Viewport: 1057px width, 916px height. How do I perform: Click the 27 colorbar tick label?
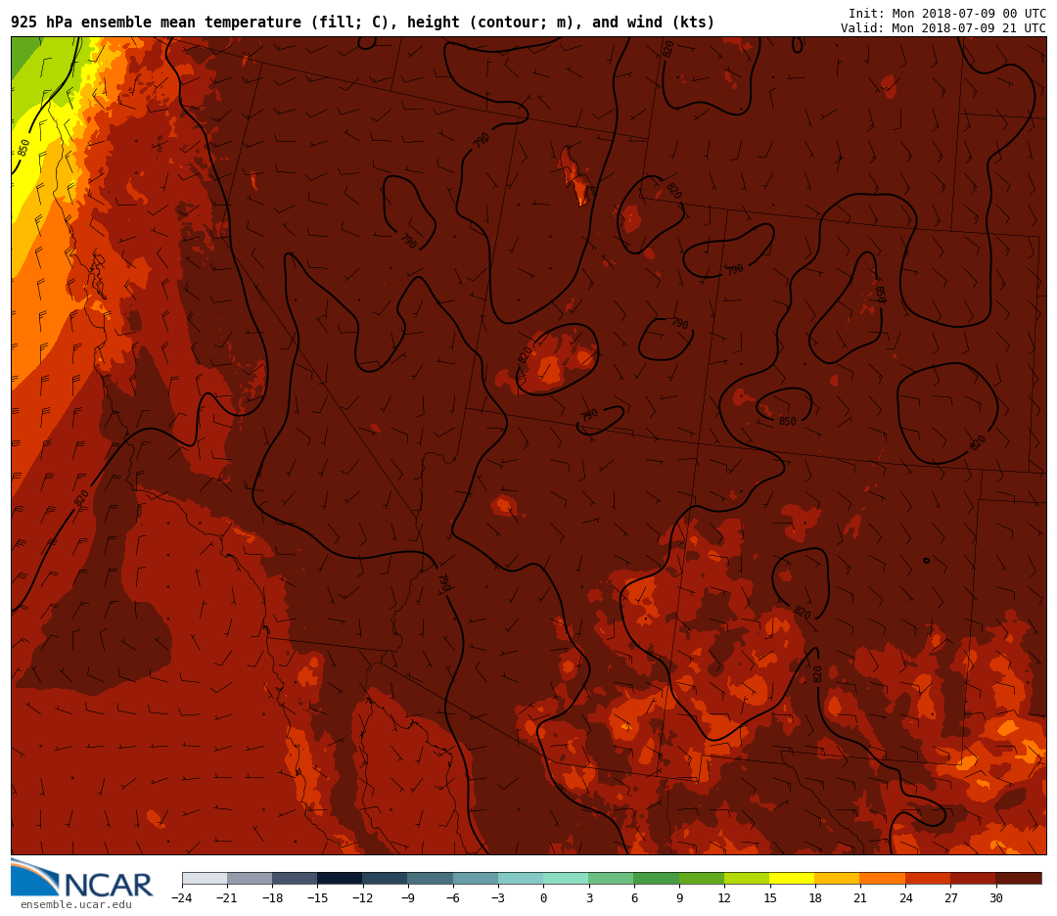(950, 897)
